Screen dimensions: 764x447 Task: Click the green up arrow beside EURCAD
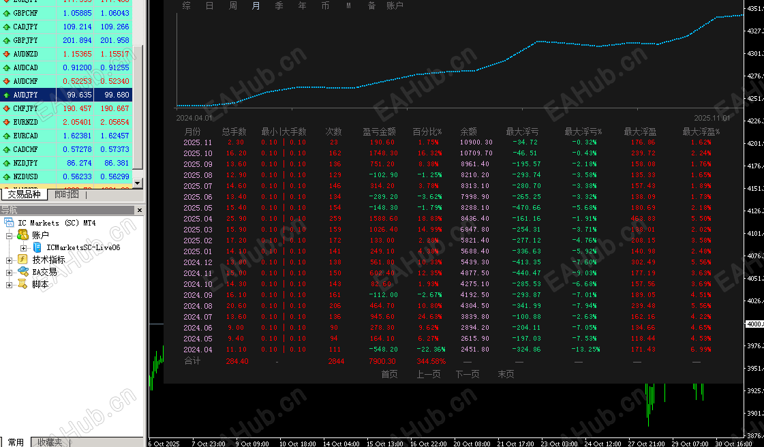pyautogui.click(x=6, y=136)
